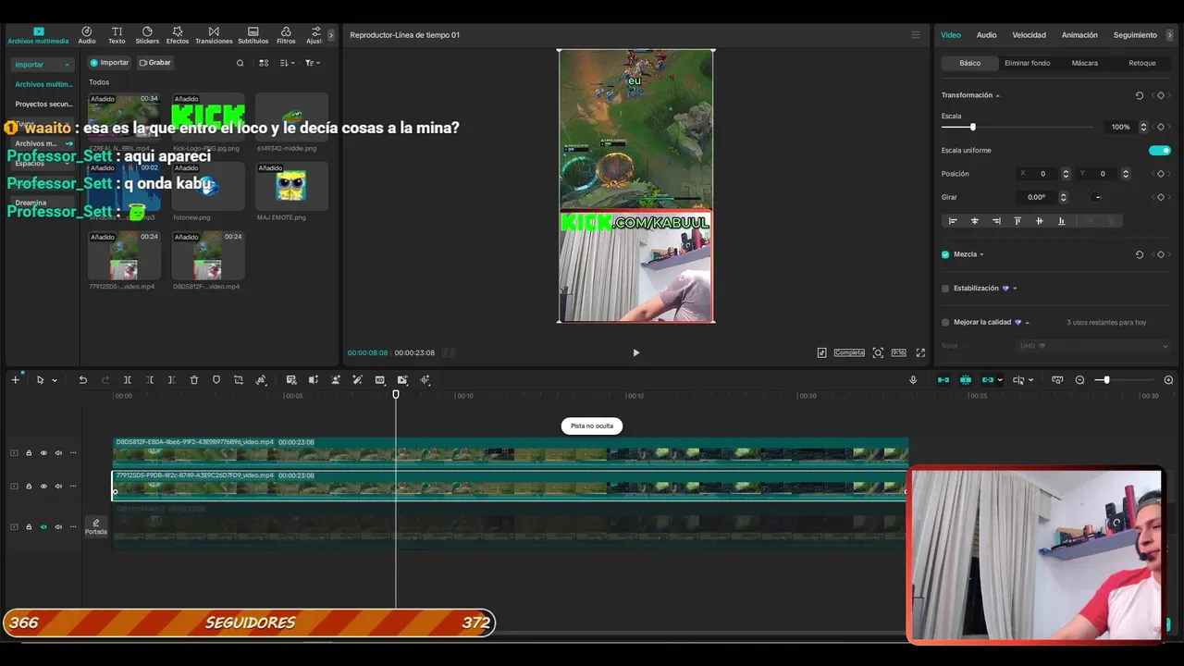Hide the top video track with eye icon
This screenshot has height=666, width=1184.
tap(43, 452)
